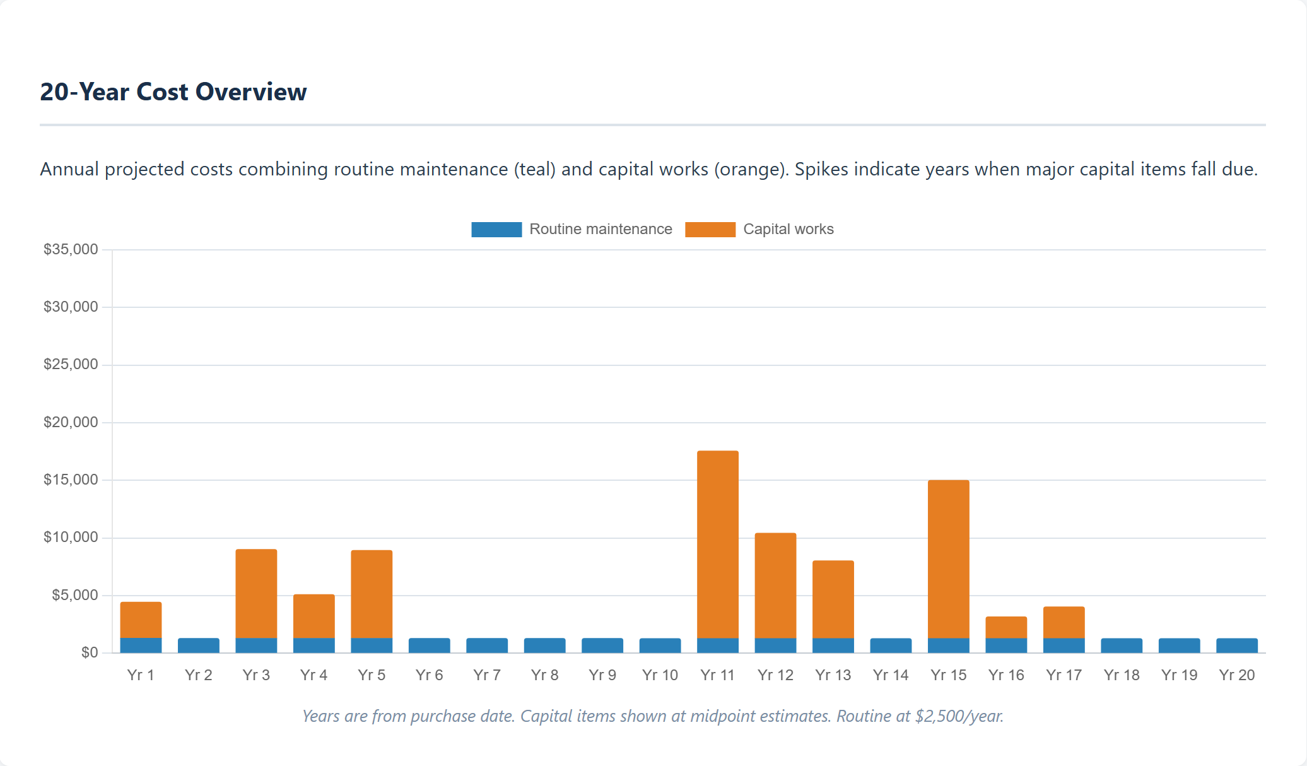Select the Yr 7 blue routine bar
Screen dimensions: 1307x766
click(487, 645)
